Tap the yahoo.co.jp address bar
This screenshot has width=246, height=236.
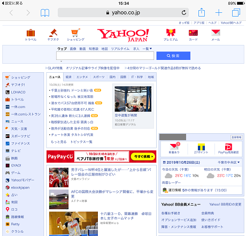[x=123, y=12]
